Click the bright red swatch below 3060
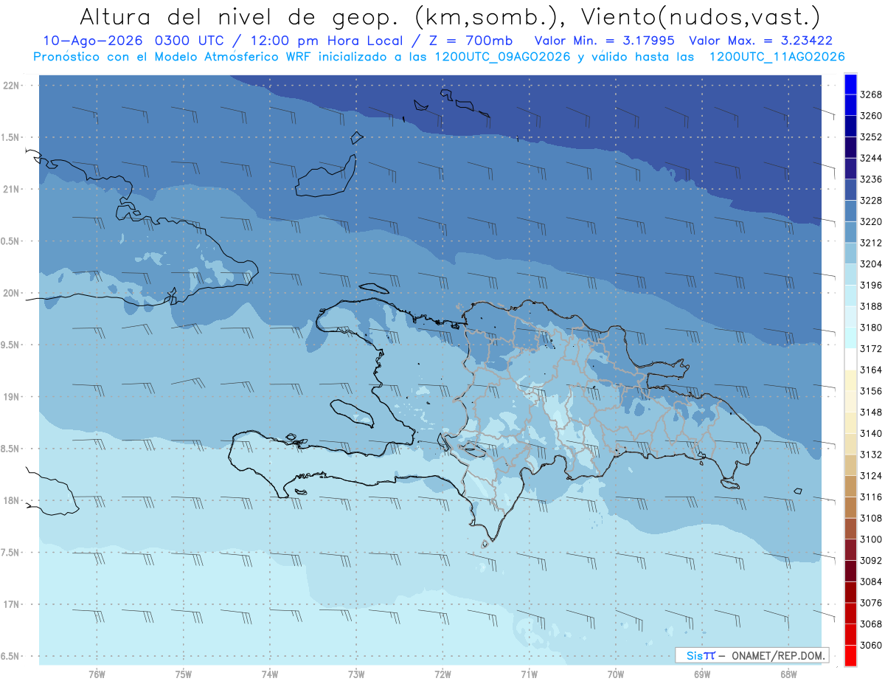 coord(850,656)
